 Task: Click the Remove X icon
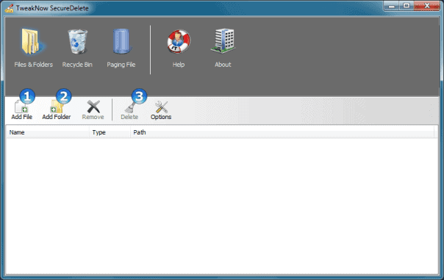pyautogui.click(x=93, y=107)
